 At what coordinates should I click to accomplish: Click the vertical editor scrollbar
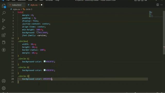[x=164, y=33]
